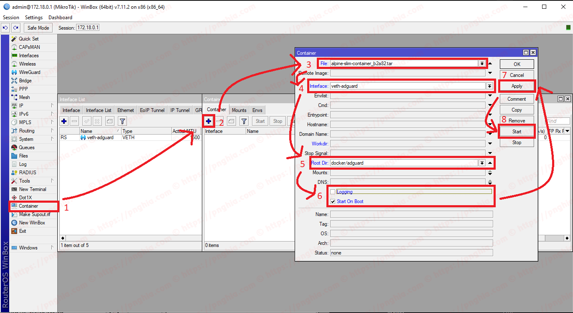Switch to the Mounts tab
The width and height of the screenshot is (573, 313).
pyautogui.click(x=239, y=110)
